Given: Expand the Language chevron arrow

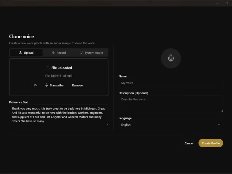Looking at the screenshot, I should click(219, 125).
